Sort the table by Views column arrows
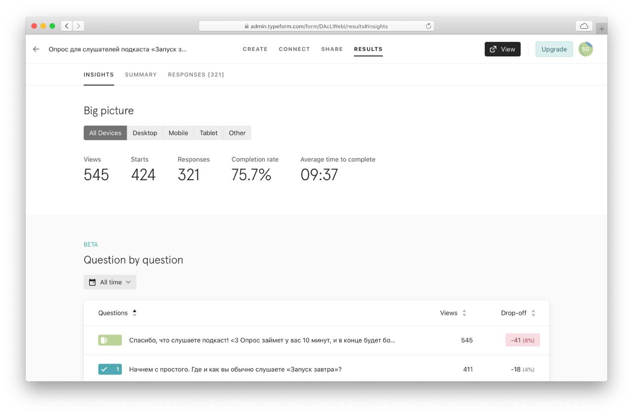Image resolution: width=633 pixels, height=415 pixels. (x=464, y=313)
